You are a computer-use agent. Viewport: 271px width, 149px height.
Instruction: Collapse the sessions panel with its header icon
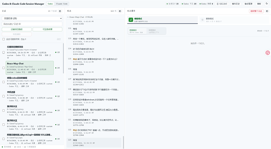click(x=60, y=11)
